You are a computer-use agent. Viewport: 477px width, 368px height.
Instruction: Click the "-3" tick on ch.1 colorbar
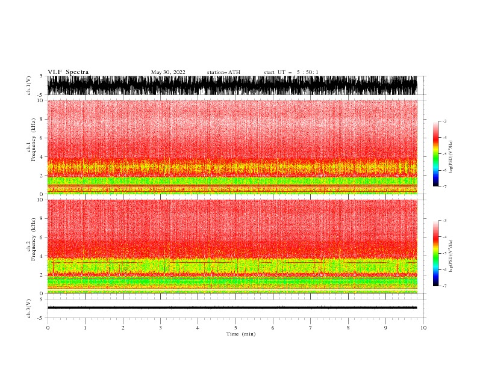tap(444, 121)
